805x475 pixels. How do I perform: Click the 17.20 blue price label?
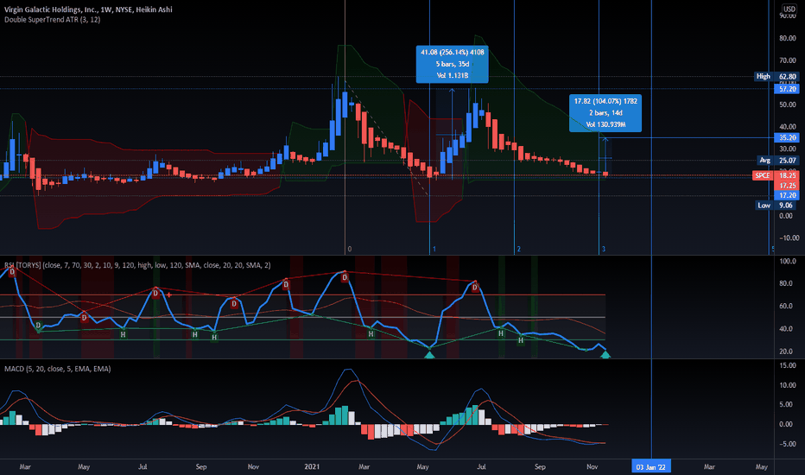click(786, 195)
